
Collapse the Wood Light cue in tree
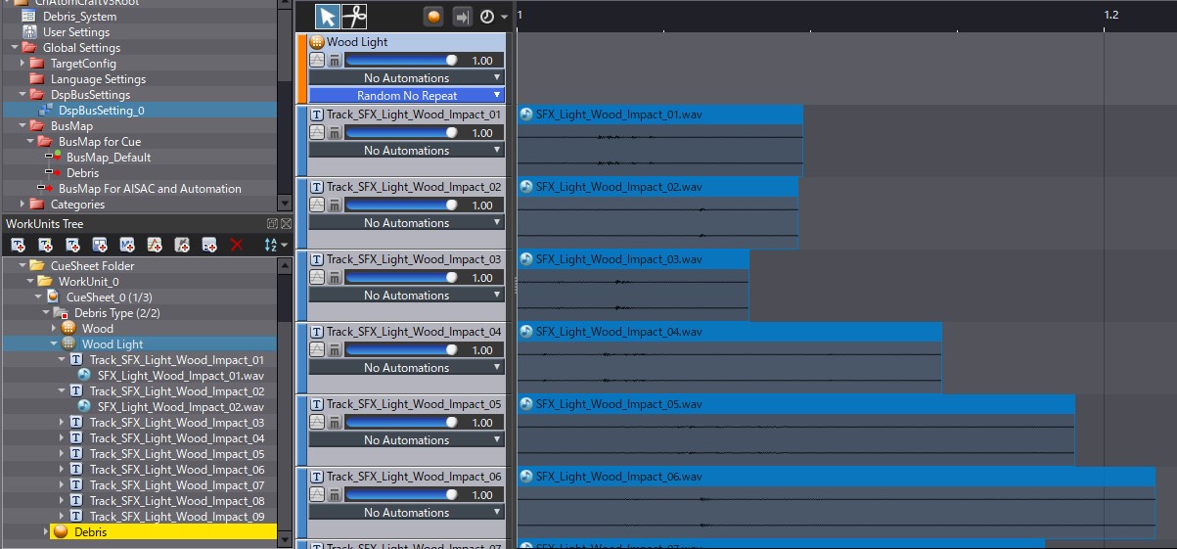pos(54,344)
